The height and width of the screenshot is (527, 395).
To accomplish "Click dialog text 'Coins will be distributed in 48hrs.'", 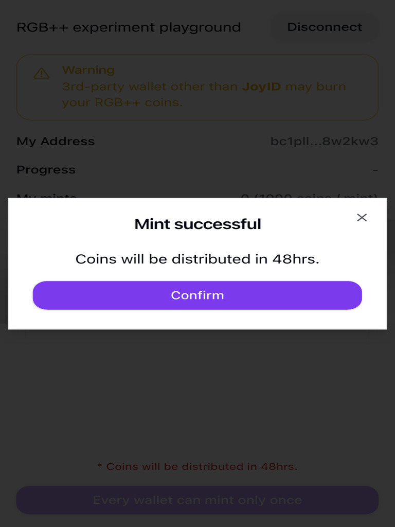I will click(197, 259).
